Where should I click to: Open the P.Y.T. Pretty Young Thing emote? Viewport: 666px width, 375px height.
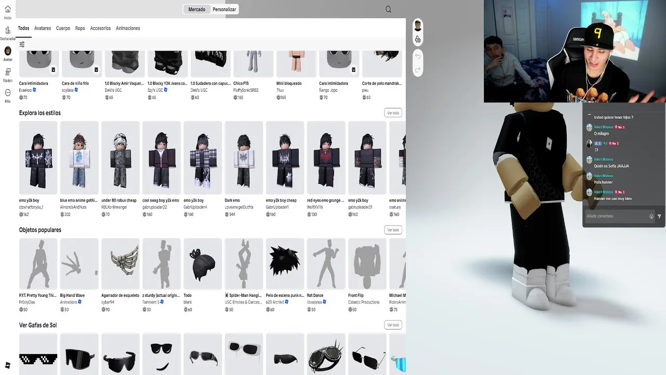pyautogui.click(x=38, y=264)
